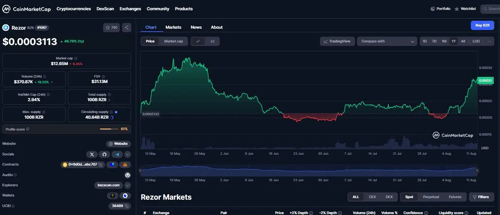The image size is (500, 215).
Task: Expand more Socials links chevron
Action: tap(128, 154)
